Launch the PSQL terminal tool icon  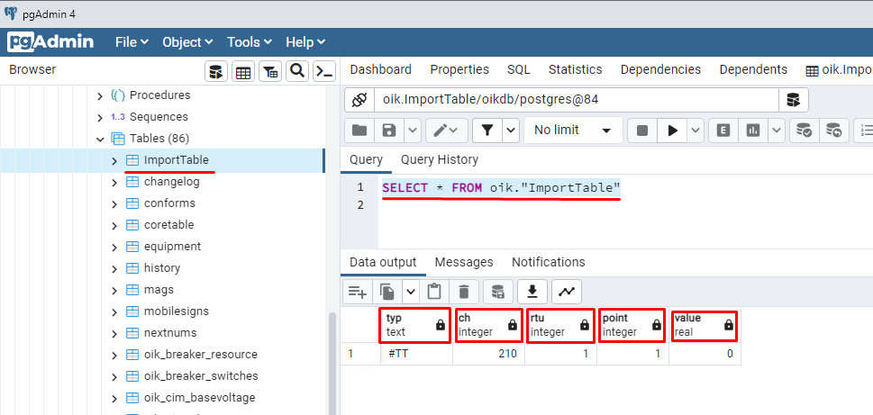[x=324, y=72]
